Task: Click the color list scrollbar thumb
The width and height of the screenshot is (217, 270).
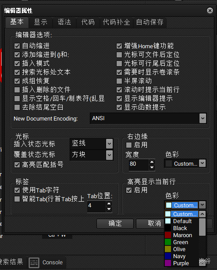Action: (x=202, y=227)
